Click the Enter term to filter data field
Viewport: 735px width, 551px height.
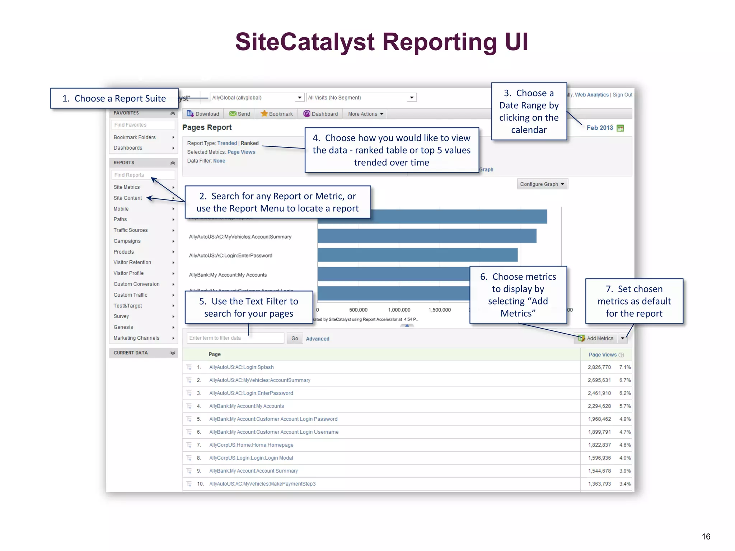click(x=235, y=338)
